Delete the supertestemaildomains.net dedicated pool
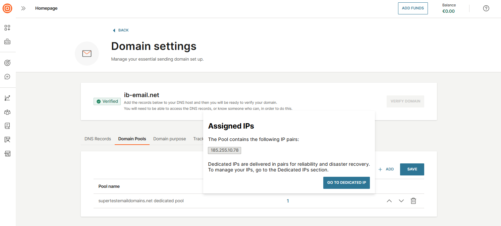 413,201
